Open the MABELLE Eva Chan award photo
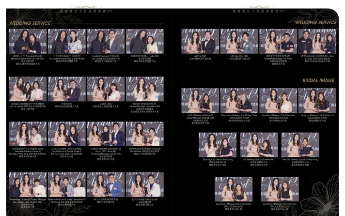This screenshot has width=345, height=216. click(x=28, y=41)
